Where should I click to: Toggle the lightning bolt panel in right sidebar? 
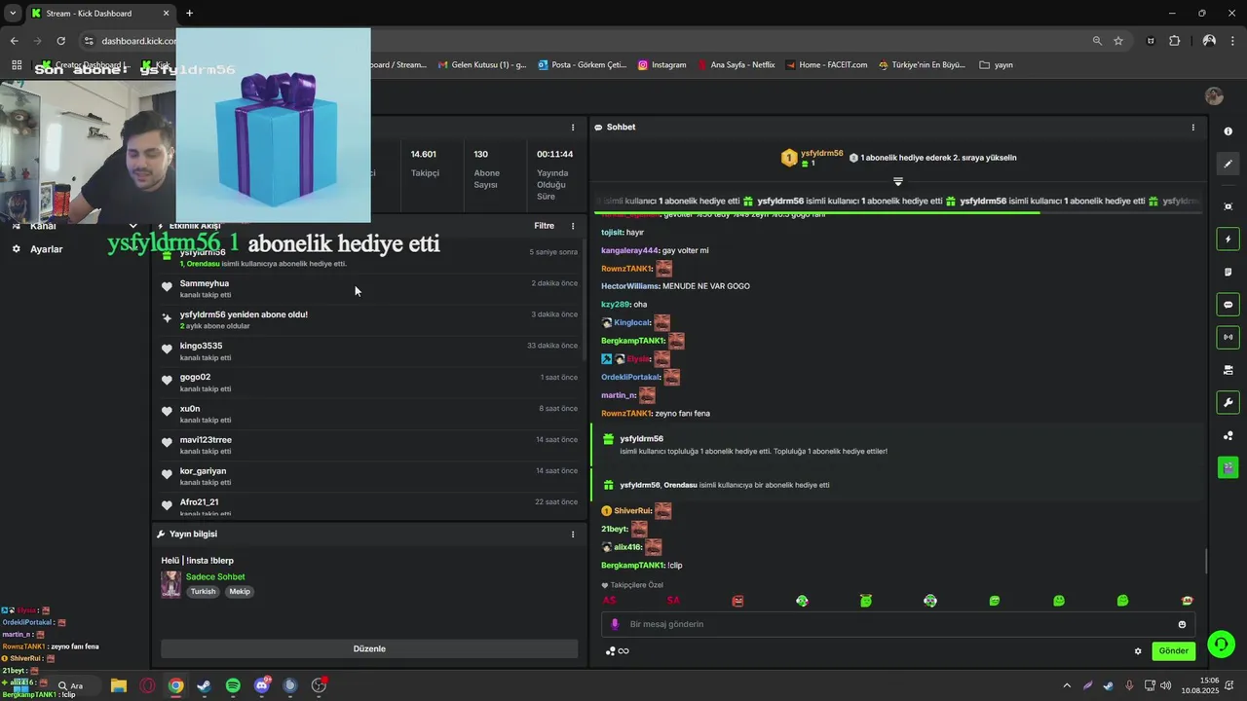[1228, 240]
